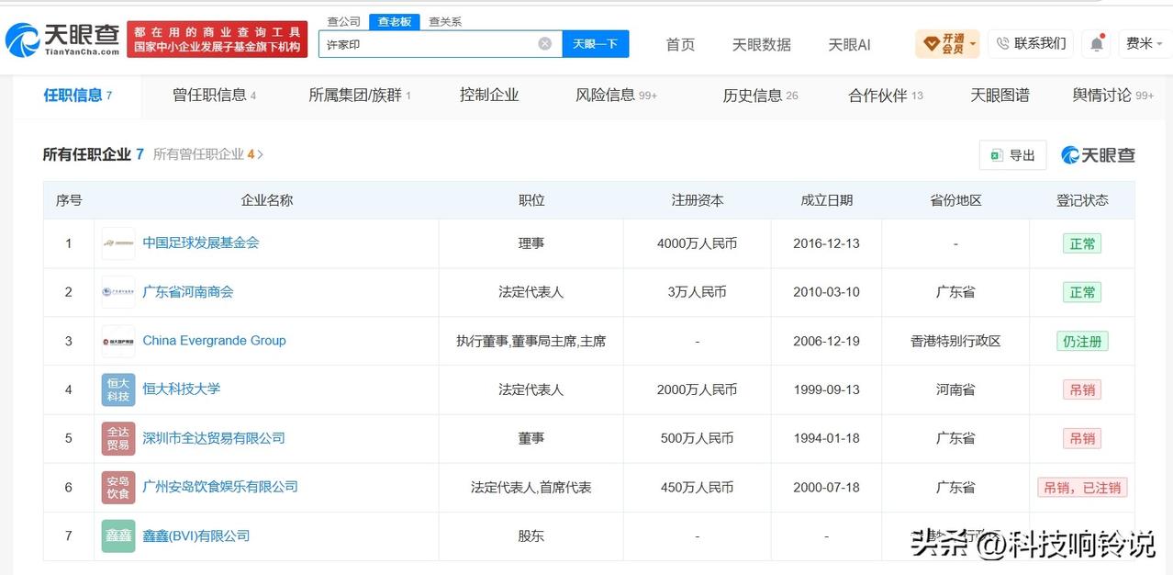Open 天眼AI in top navigation
The width and height of the screenshot is (1173, 575).
(x=849, y=44)
